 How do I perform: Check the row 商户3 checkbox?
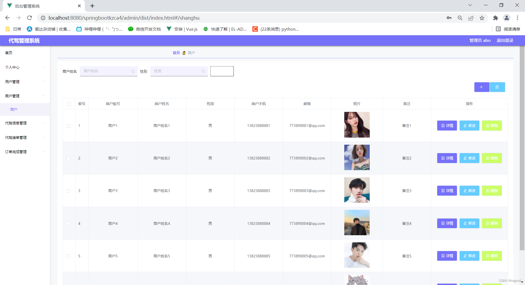tap(69, 191)
